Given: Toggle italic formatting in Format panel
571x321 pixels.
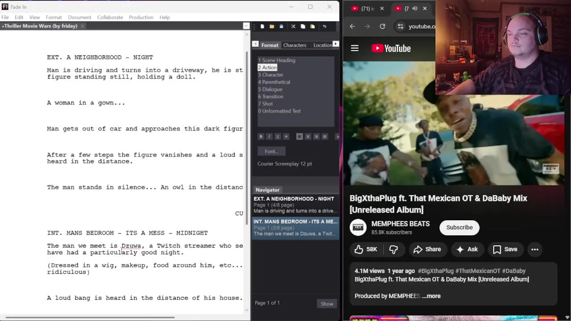Looking at the screenshot, I should 269,136.
